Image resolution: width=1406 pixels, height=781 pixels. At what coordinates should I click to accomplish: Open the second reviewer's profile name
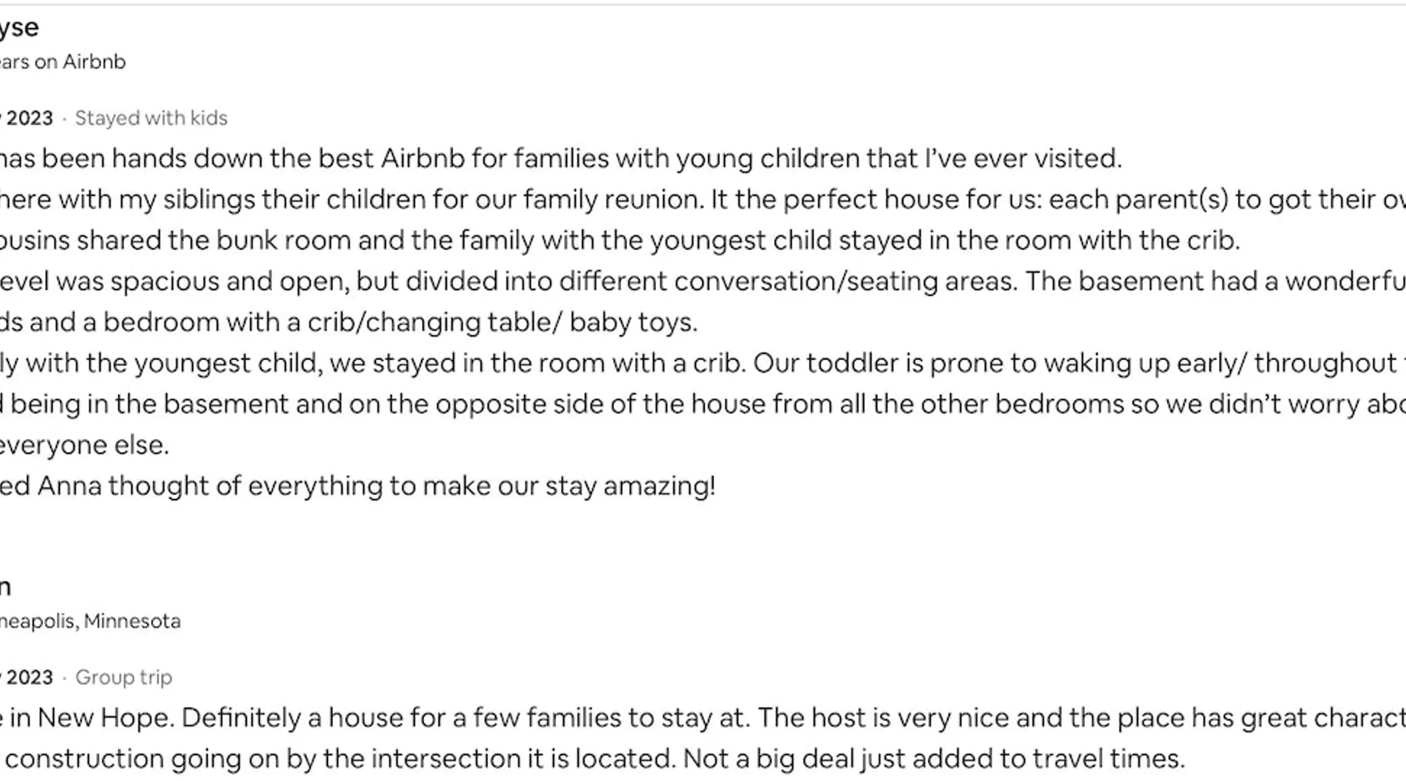click(x=5, y=587)
